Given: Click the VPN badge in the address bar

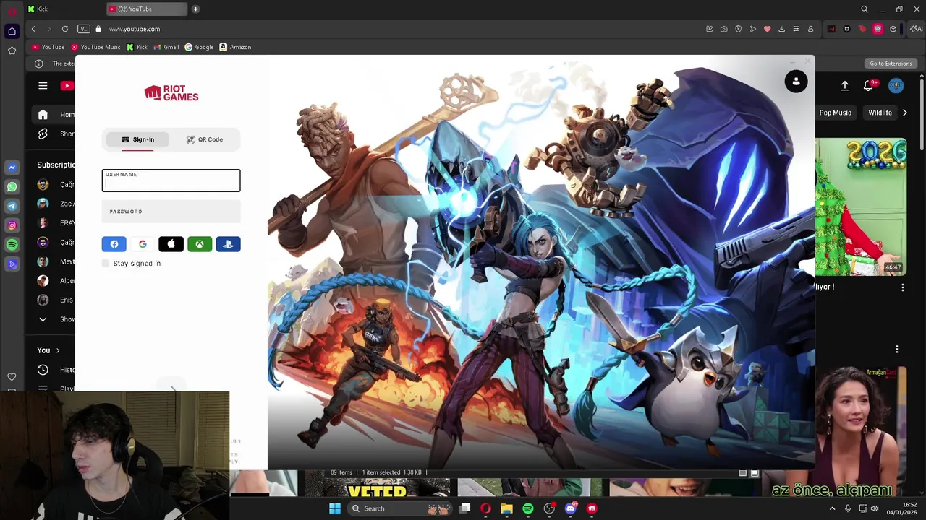Looking at the screenshot, I should click(x=84, y=29).
